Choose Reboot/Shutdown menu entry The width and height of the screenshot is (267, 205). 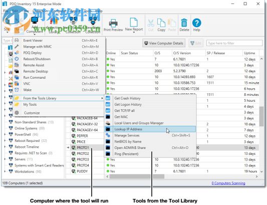pyautogui.click(x=59, y=59)
